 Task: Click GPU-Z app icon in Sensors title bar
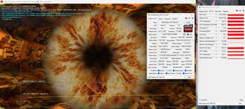tap(200, 7)
